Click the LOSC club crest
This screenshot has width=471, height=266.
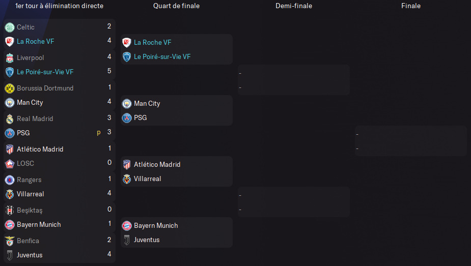[x=9, y=163]
